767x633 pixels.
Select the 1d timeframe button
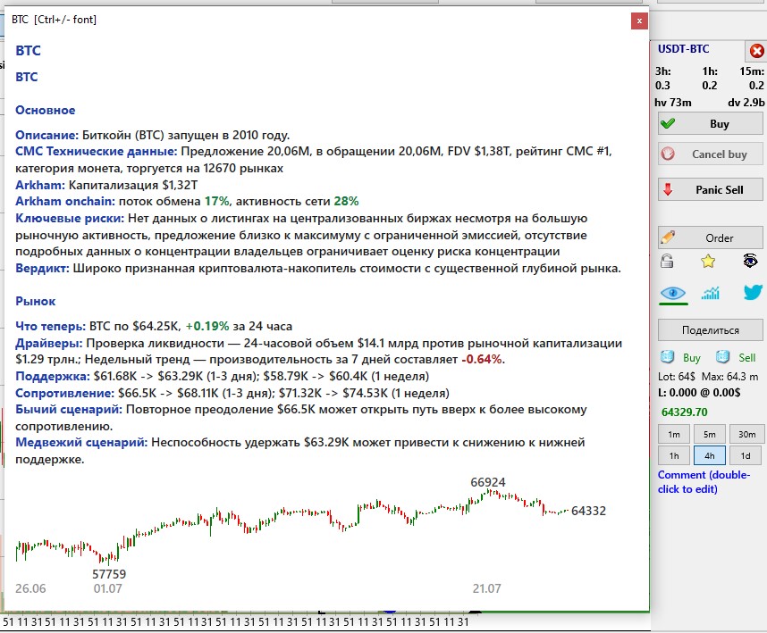746,455
